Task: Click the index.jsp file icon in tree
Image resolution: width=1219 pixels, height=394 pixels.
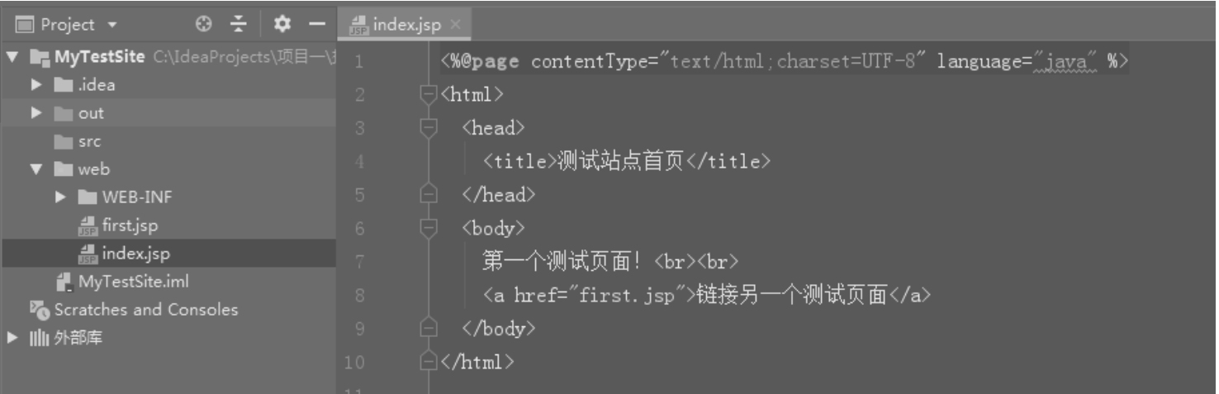Action: (x=87, y=254)
